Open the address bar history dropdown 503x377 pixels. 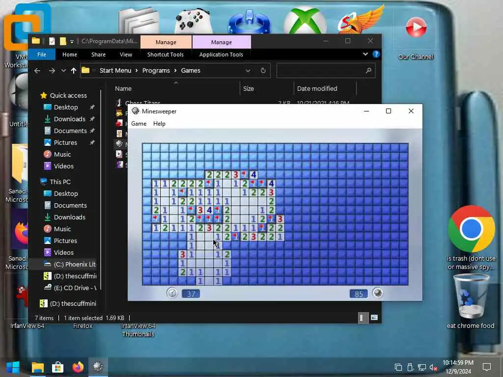pyautogui.click(x=248, y=71)
